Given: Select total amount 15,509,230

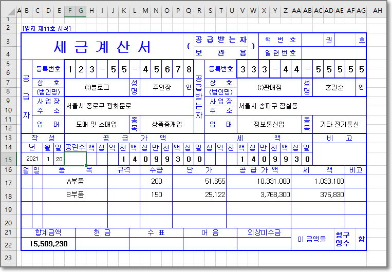Looking at the screenshot, I should click(48, 244).
